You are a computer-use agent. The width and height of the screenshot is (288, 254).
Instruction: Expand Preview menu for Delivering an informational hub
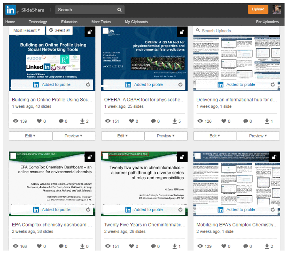[x=258, y=136]
